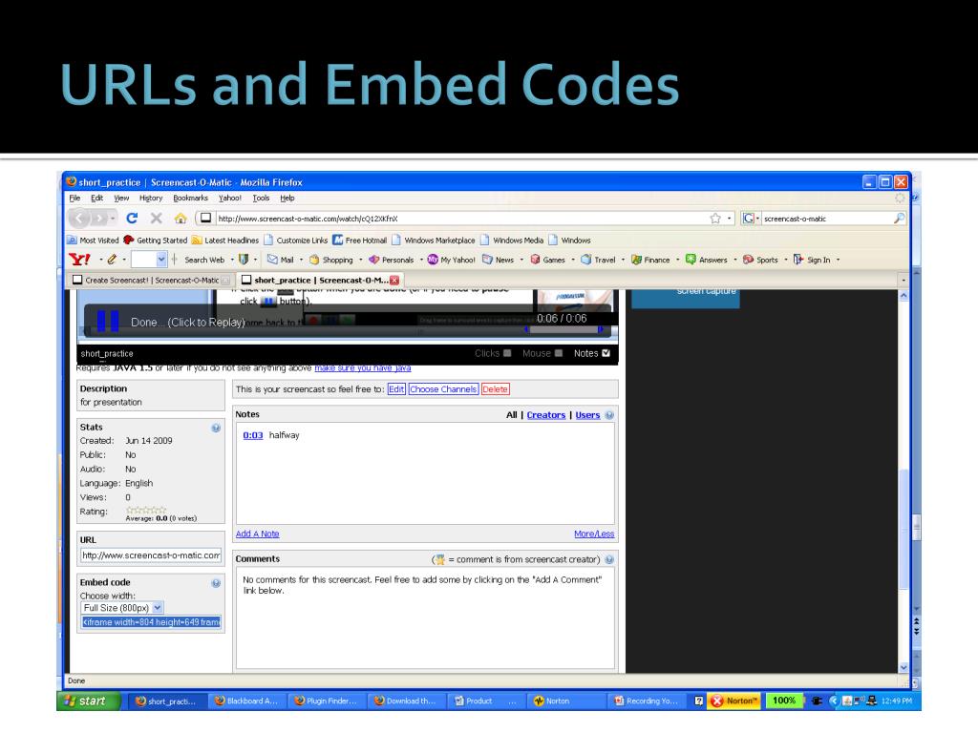978x733 pixels.
Task: Open the View menu
Action: pyautogui.click(x=121, y=199)
